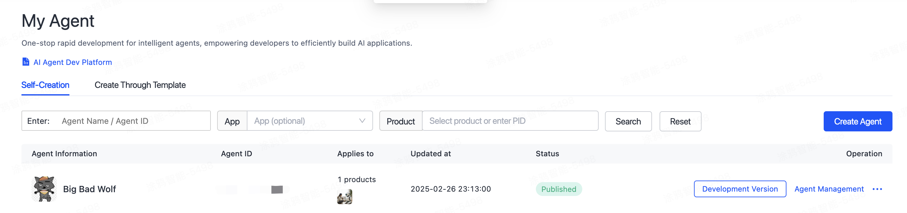The height and width of the screenshot is (213, 907).
Task: Open the AI Agent Dev Platform link
Action: pyautogui.click(x=73, y=62)
